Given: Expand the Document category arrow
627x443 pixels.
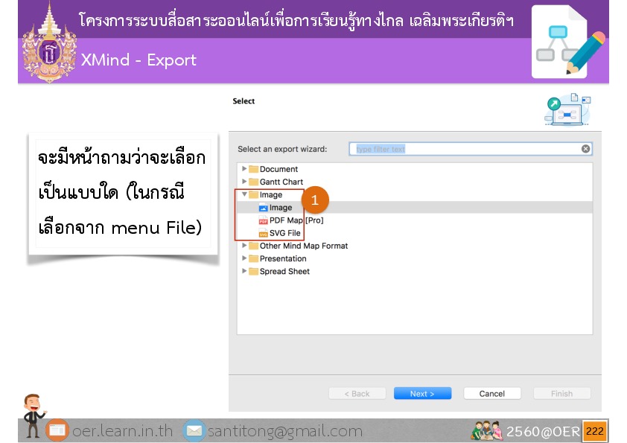Looking at the screenshot, I should coord(244,169).
